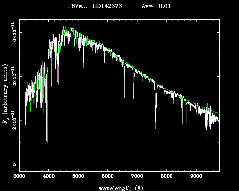Select the 7000 wavelength tick label

click(x=137, y=177)
